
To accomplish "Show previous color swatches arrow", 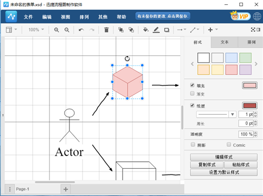I will pos(193,64).
